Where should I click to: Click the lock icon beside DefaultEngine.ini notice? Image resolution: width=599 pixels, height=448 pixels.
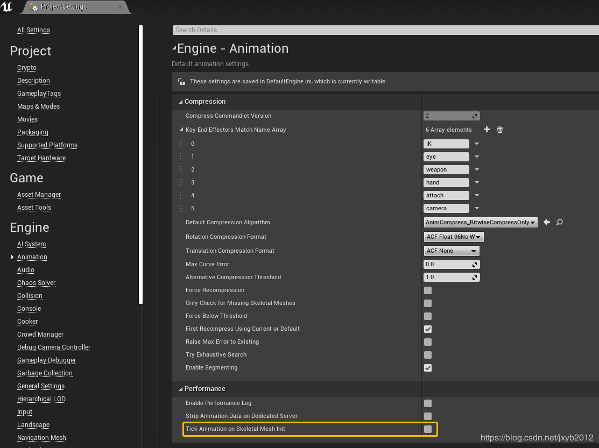pyautogui.click(x=181, y=81)
